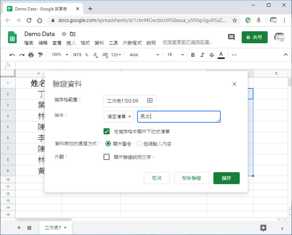Open the text color picker
The height and width of the screenshot is (235, 292).
point(221,55)
